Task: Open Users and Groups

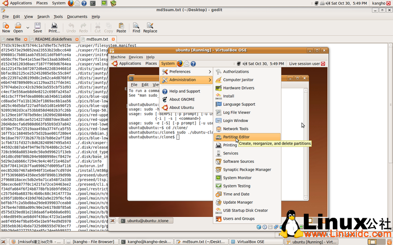Action: pos(247,219)
